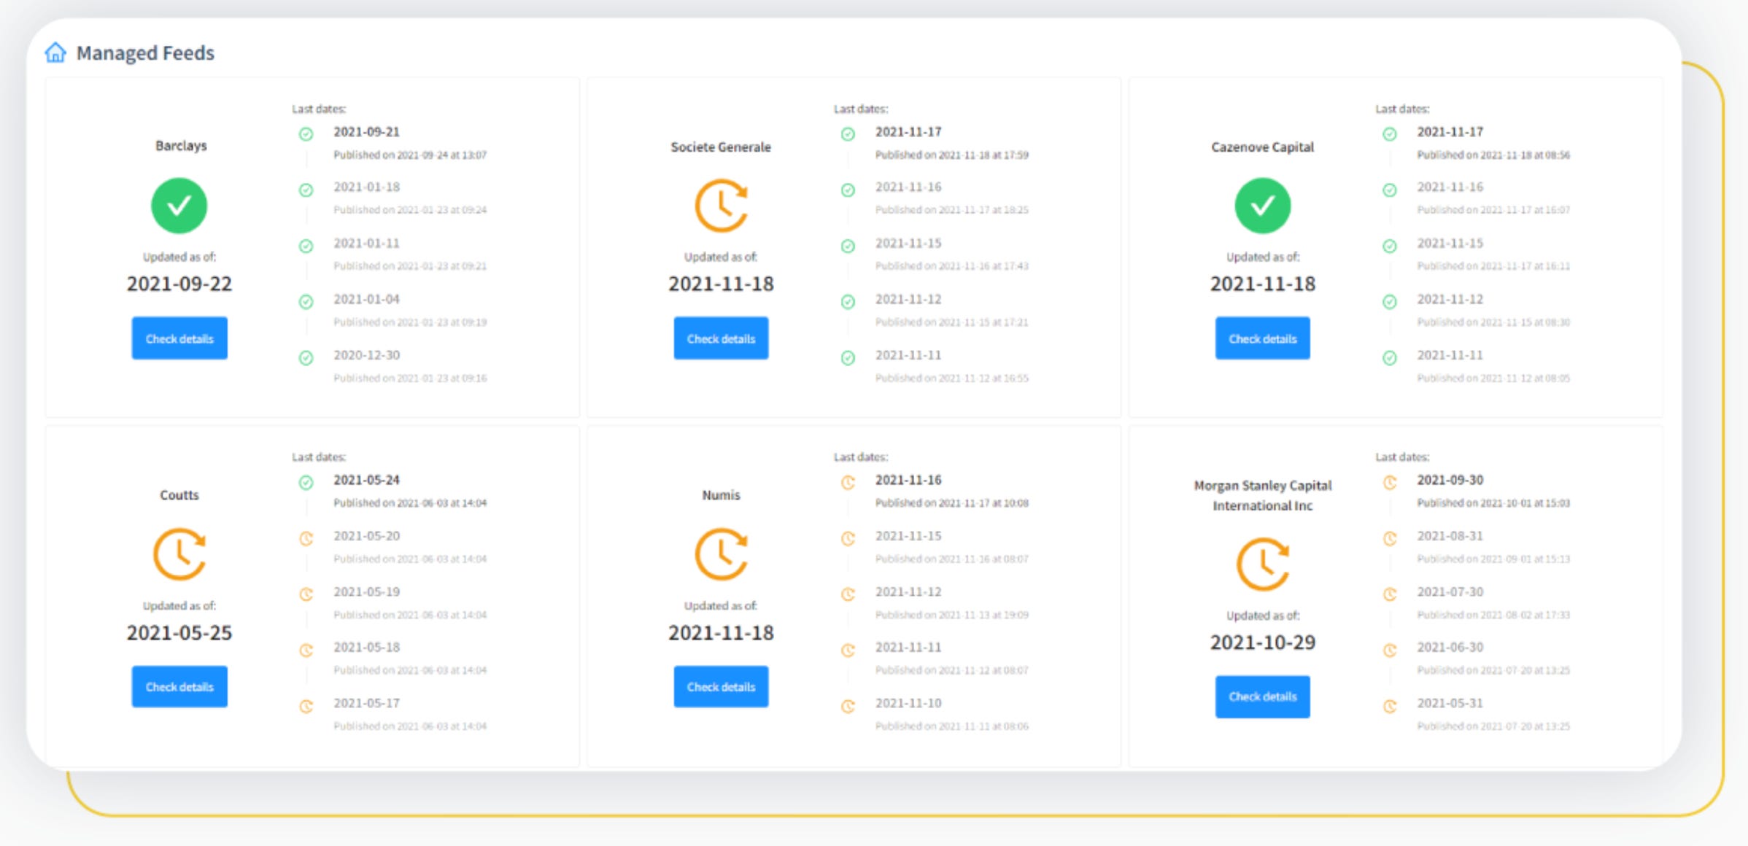The width and height of the screenshot is (1748, 846).
Task: Click Societe Generale orange clock status icon
Action: point(721,206)
